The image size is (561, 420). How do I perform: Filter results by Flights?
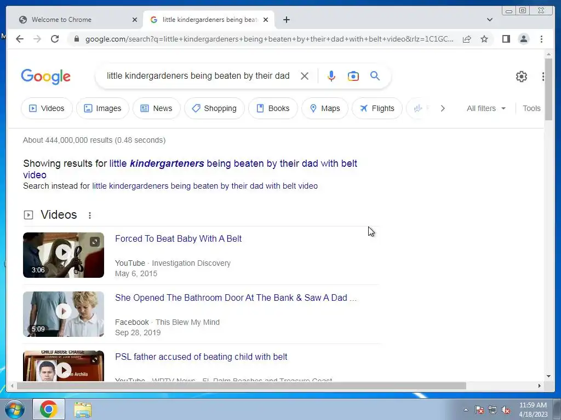click(x=377, y=108)
